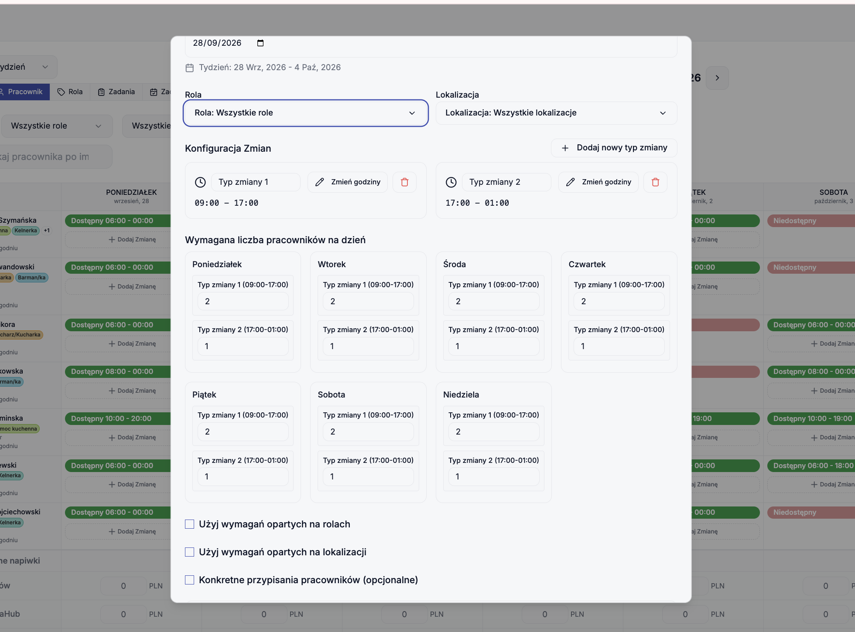Click Wtorek Typ zmiany 2 count field
This screenshot has height=632, width=855.
[368, 347]
